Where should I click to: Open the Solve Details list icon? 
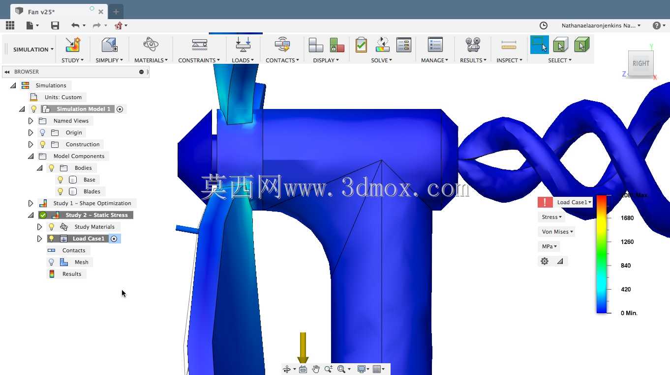point(403,45)
